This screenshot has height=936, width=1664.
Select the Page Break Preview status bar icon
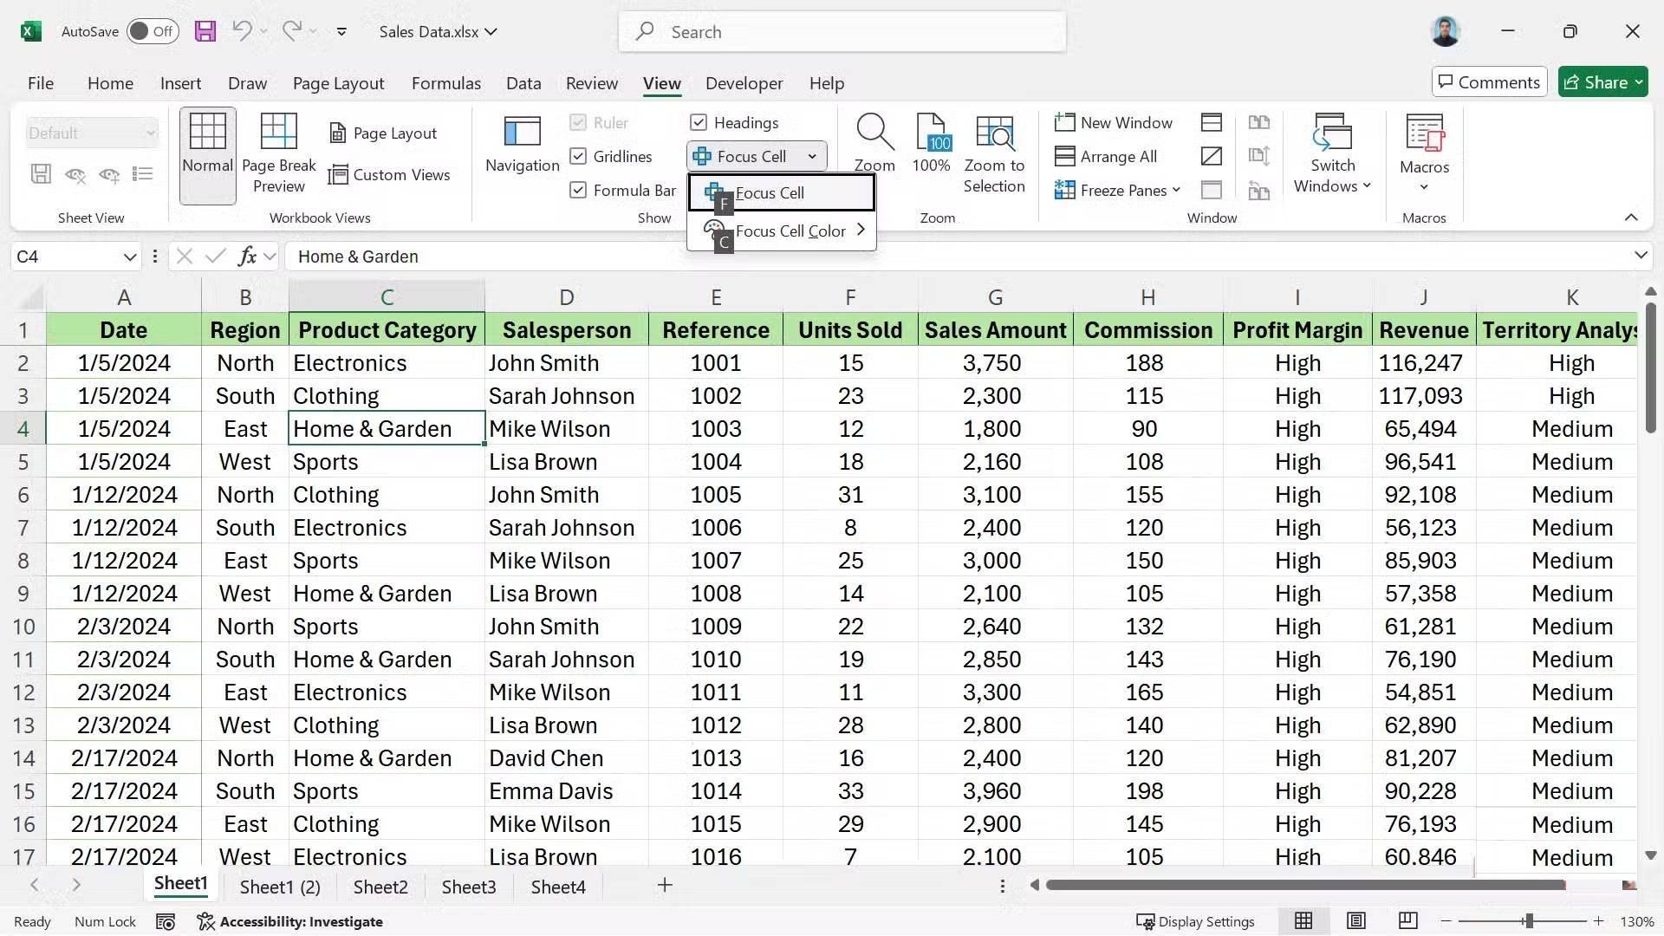point(1408,921)
